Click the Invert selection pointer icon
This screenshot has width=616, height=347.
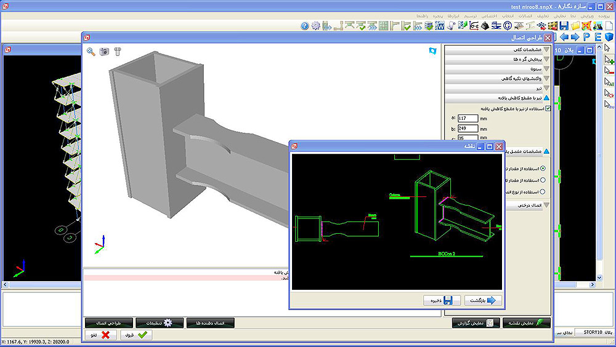609,105
